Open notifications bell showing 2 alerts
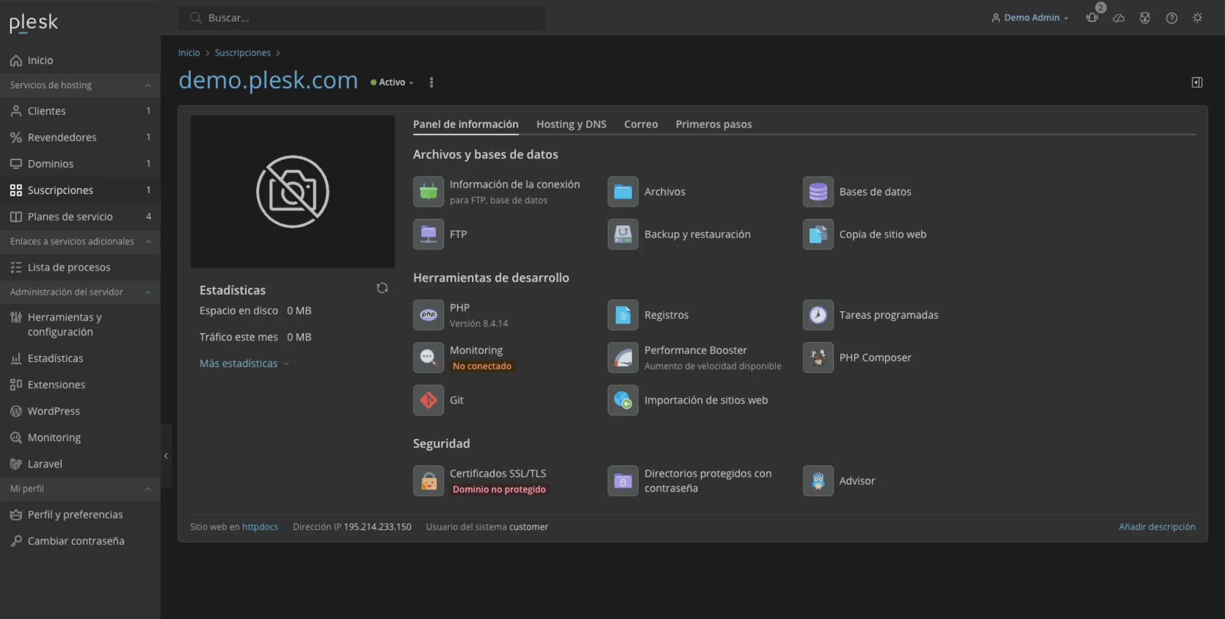Image resolution: width=1225 pixels, height=619 pixels. [x=1091, y=18]
